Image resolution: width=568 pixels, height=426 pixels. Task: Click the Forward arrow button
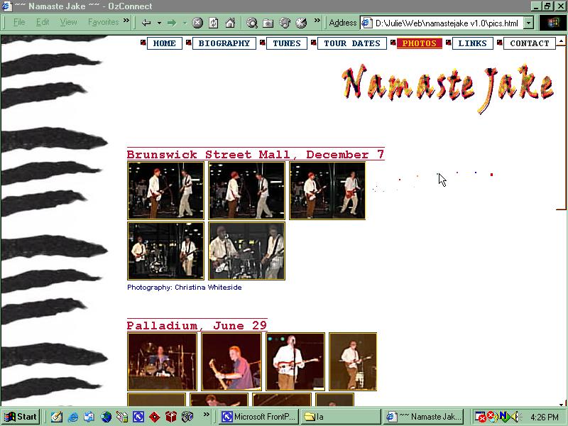coord(171,23)
